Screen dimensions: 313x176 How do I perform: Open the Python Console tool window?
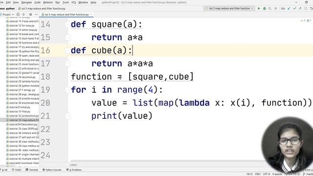pyautogui.click(x=52, y=170)
